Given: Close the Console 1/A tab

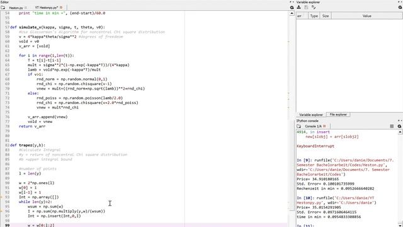Looking at the screenshot, I should point(325,126).
